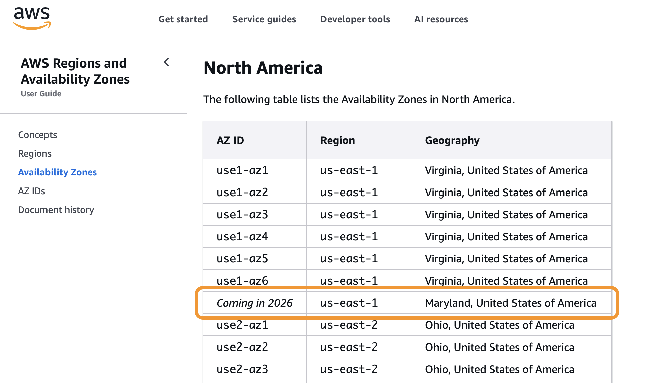Open the Service guides menu
This screenshot has height=383, width=653.
pos(264,19)
